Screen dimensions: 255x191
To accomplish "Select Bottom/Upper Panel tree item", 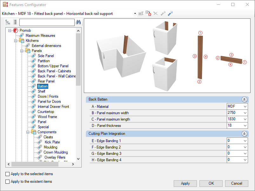I will point(53,66).
